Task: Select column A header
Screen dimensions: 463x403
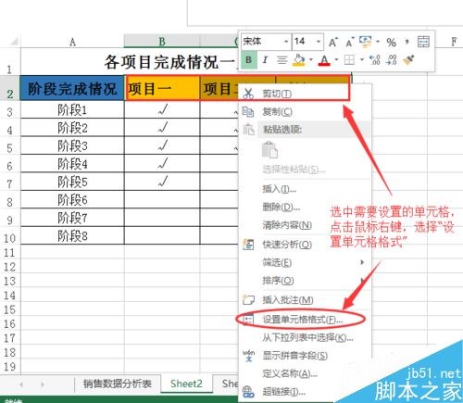Action: 72,42
